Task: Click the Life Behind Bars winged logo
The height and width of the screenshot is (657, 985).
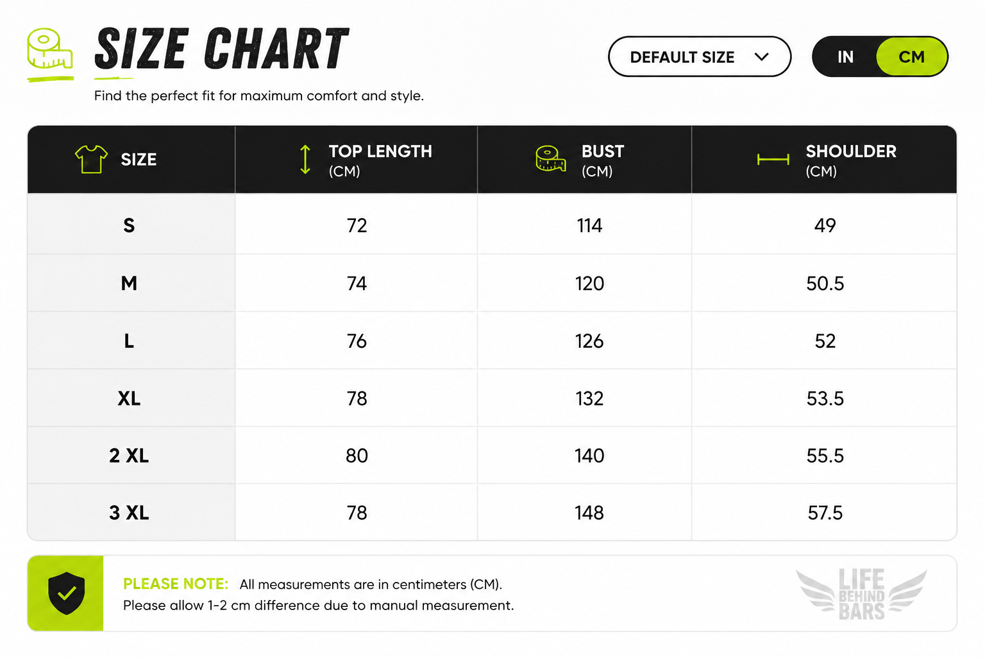Action: (x=861, y=594)
